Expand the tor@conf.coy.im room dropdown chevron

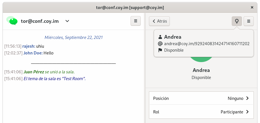tap(67, 21)
